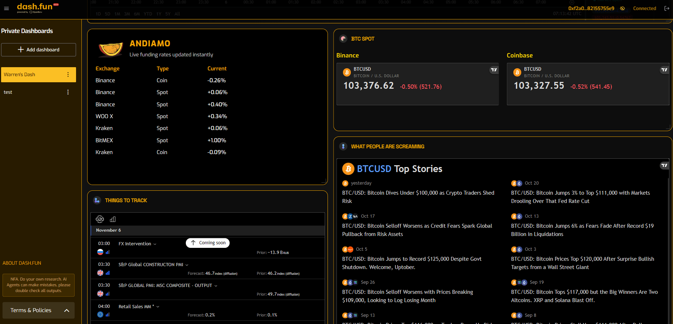This screenshot has height=324, width=673.
Task: Click importance bars on CONSTRUCTON PMI event
Action: pos(108,273)
